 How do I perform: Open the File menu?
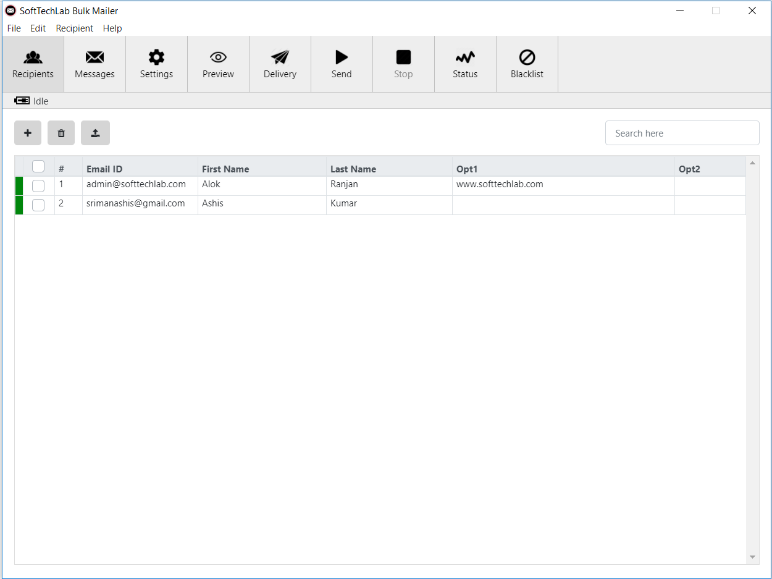click(x=14, y=28)
